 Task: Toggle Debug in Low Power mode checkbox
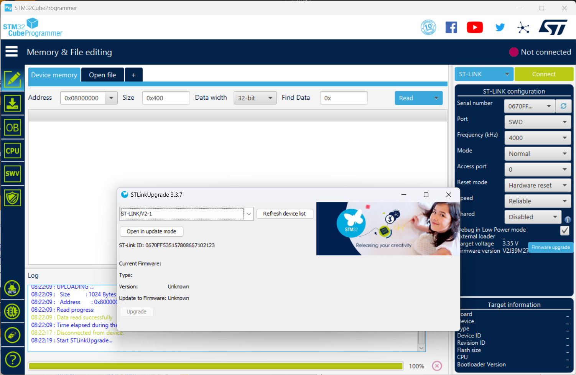564,230
